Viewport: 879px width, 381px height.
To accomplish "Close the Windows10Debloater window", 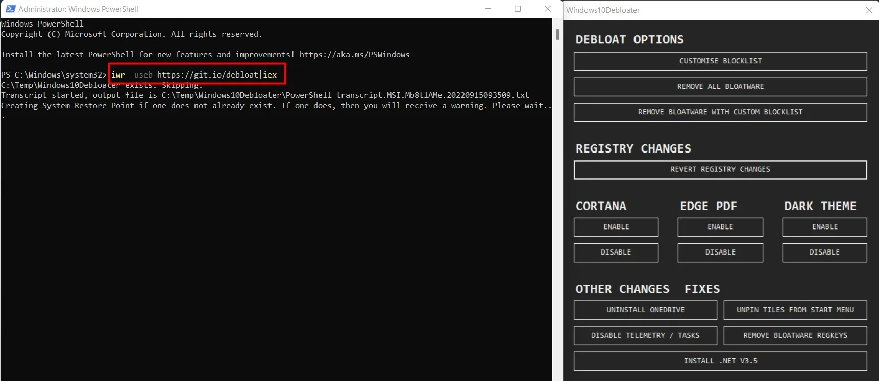I will pos(869,10).
